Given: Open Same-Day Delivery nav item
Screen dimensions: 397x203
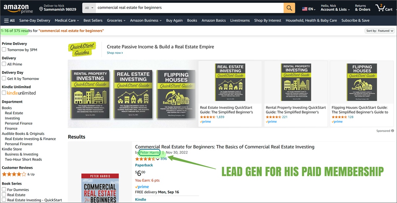Looking at the screenshot, I should pyautogui.click(x=35, y=20).
